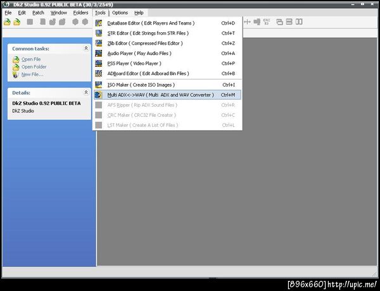Click the cascade windows toolbar icon
Screen dimensions: 380x291
279,22
